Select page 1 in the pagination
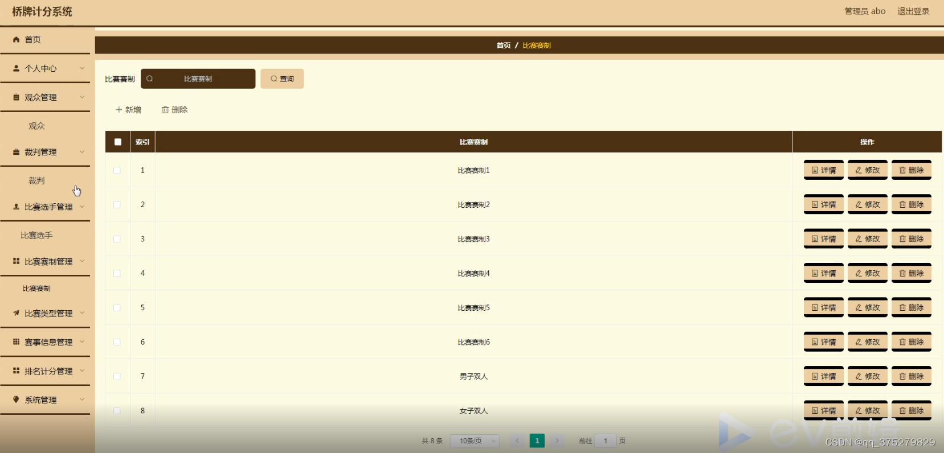Viewport: 944px width, 453px height. (537, 440)
